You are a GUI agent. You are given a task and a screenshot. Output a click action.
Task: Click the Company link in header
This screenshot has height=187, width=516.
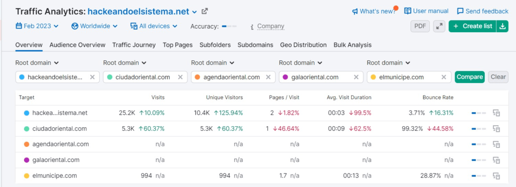tap(271, 26)
